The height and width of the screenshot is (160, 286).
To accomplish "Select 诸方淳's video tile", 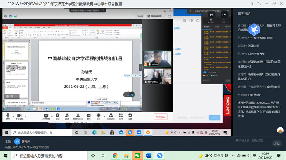I will coord(158,59).
